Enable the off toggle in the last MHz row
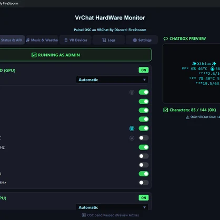The image size is (220, 220). pos(144,183)
